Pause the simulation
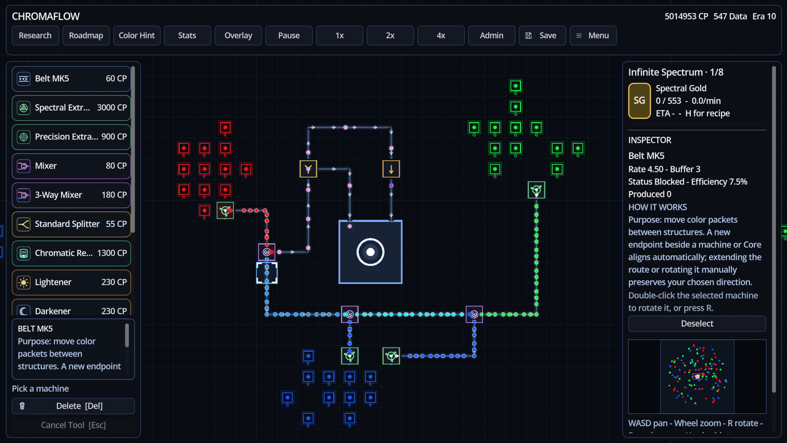This screenshot has width=787, height=443. tap(289, 36)
